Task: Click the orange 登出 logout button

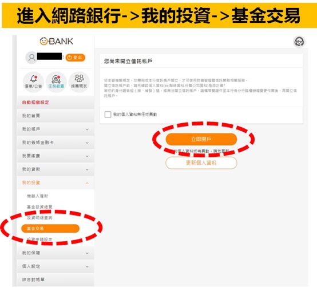Action: coord(75,58)
